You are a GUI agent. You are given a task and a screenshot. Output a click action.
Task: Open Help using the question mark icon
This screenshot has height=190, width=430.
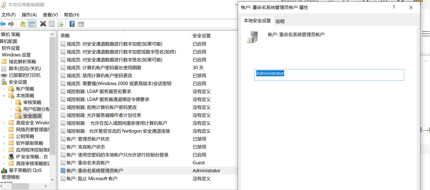click(72, 24)
